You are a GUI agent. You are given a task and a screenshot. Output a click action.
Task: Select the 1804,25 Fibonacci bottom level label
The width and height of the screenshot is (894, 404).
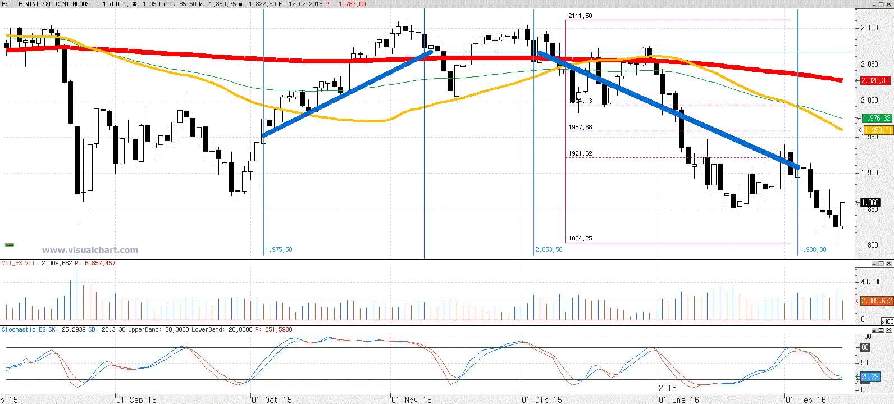coord(580,238)
